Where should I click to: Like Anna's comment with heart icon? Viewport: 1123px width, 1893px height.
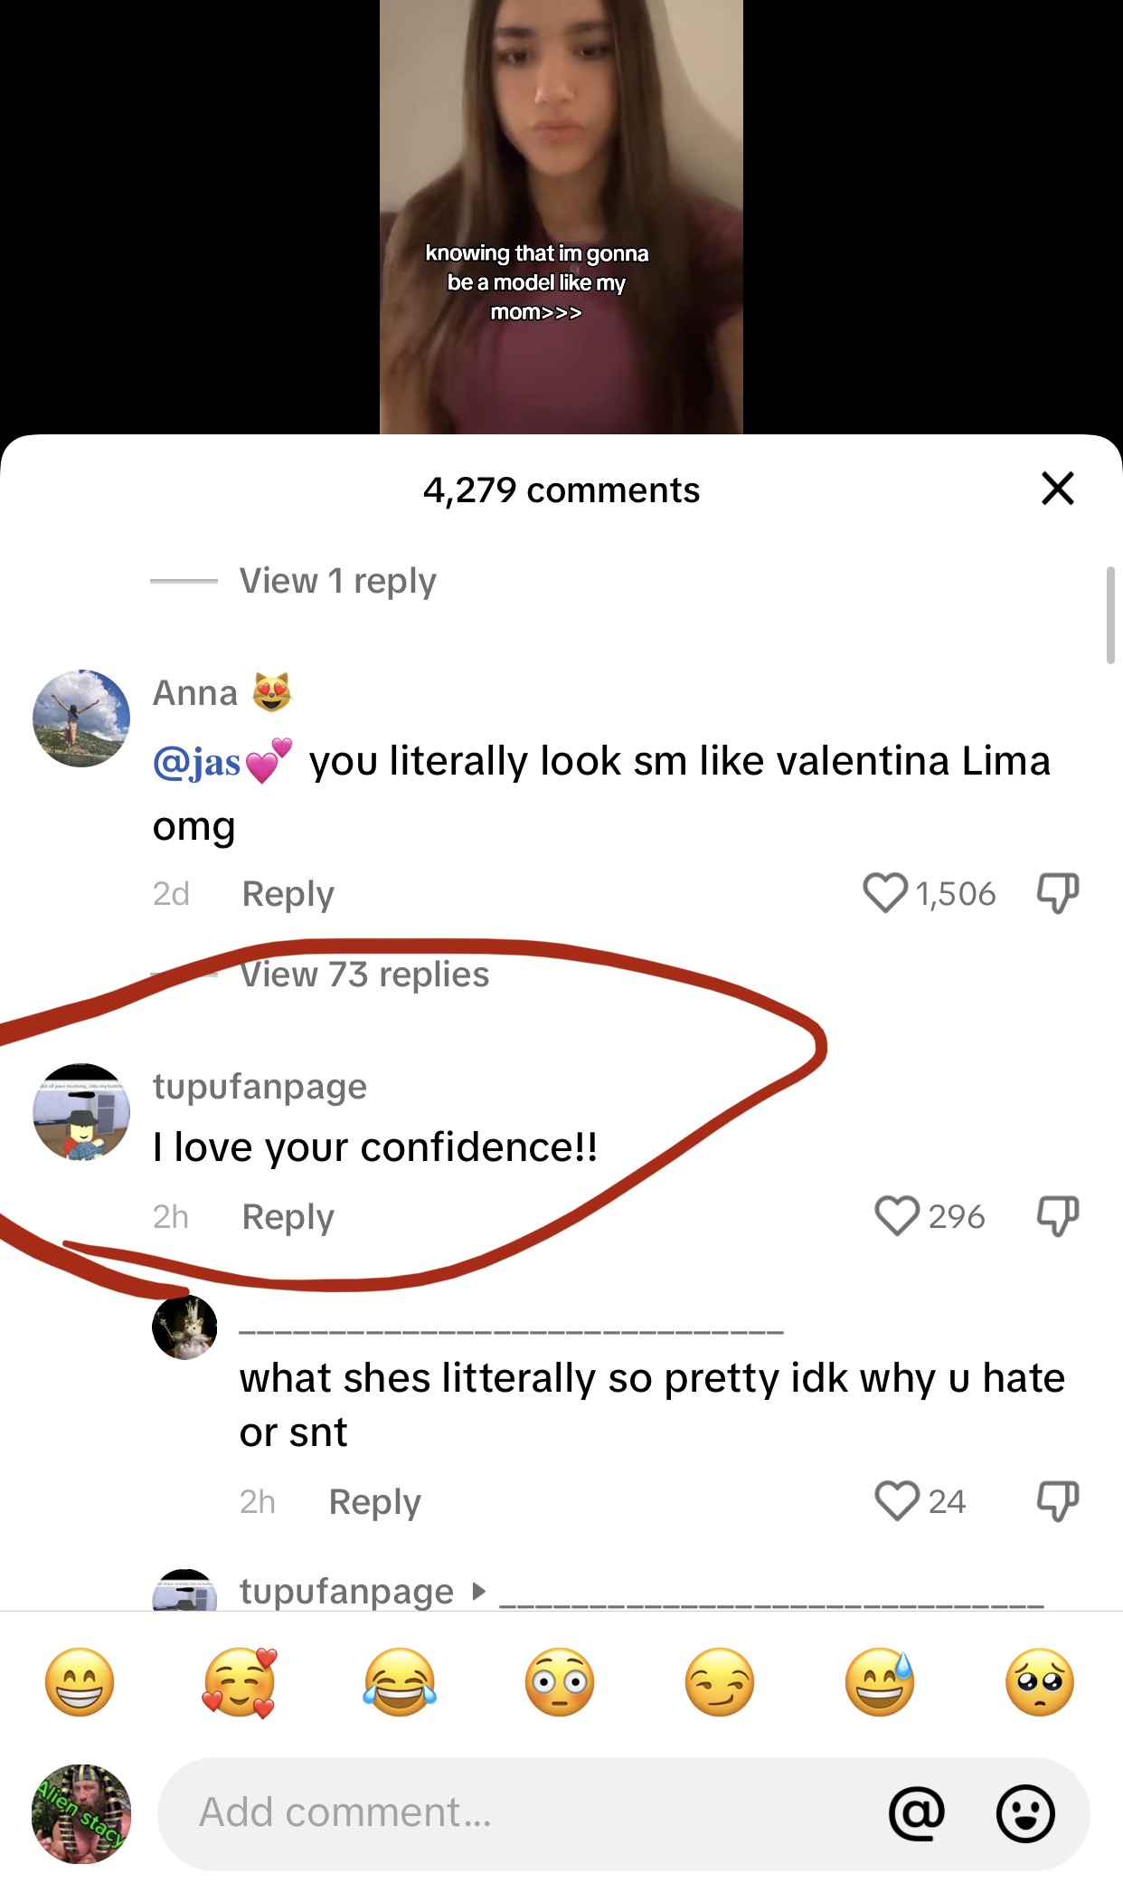885,893
